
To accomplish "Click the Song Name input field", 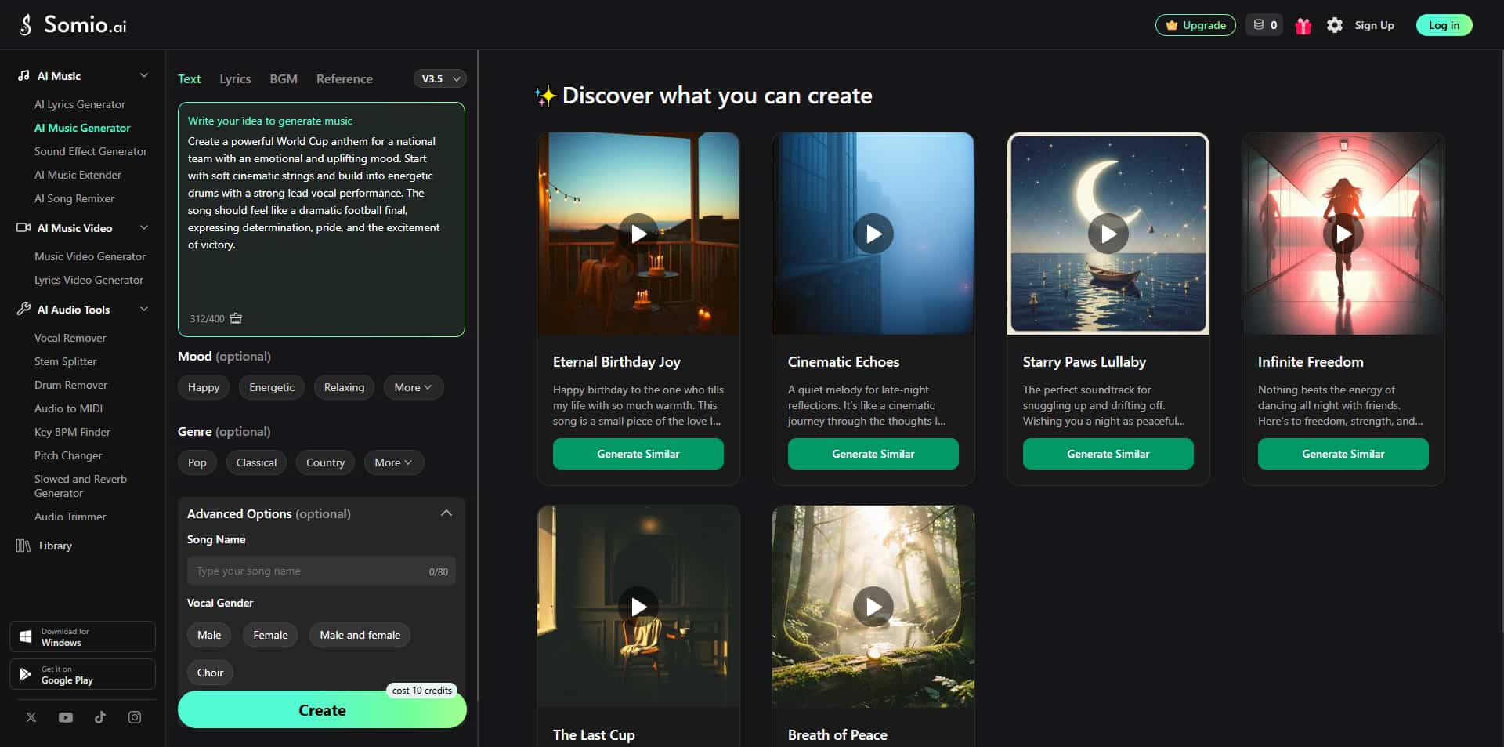I will (x=321, y=571).
